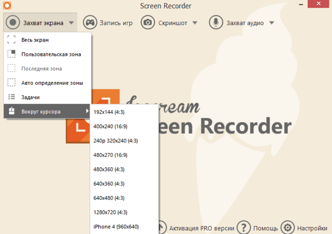
Task: Click the help question mark icon
Action: pyautogui.click(x=244, y=228)
